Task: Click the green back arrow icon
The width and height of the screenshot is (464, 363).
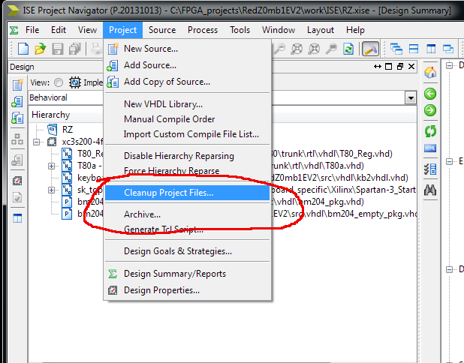Action: pos(430,94)
